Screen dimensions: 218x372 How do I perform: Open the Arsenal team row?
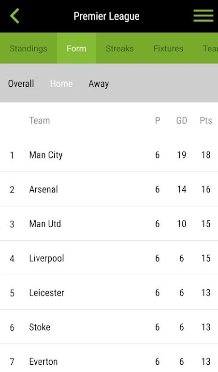click(x=109, y=189)
